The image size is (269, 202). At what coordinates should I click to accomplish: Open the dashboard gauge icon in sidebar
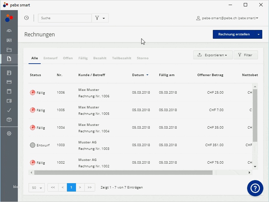click(9, 31)
